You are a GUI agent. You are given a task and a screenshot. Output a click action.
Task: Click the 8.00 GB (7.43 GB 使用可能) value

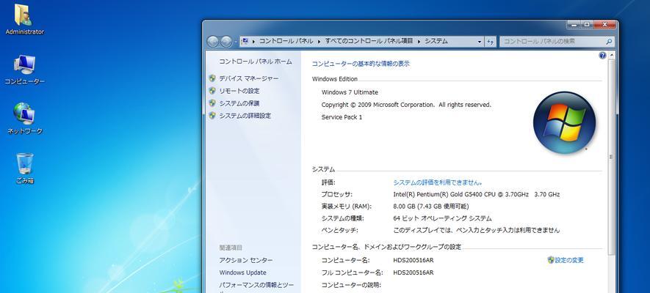[x=430, y=207]
